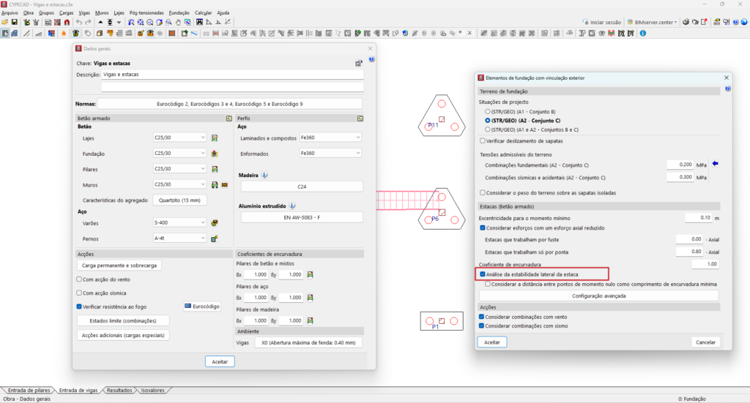Open Pernos A-4t dropdown
Image resolution: width=750 pixels, height=403 pixels.
180,238
